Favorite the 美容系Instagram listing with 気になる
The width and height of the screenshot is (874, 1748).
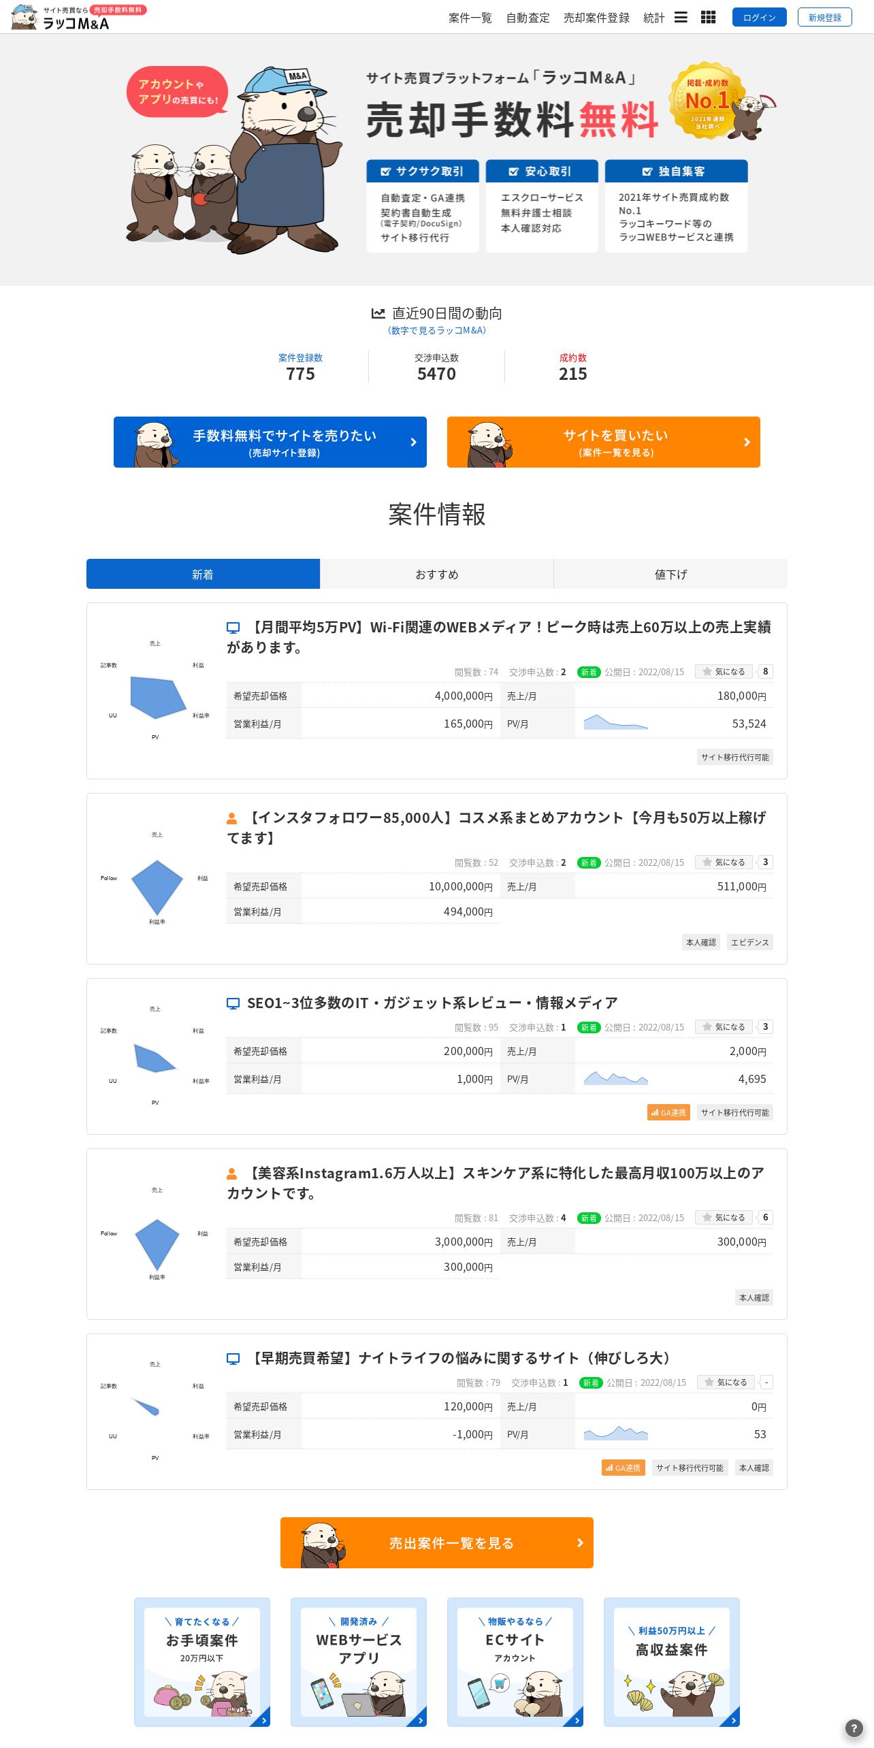click(724, 1218)
